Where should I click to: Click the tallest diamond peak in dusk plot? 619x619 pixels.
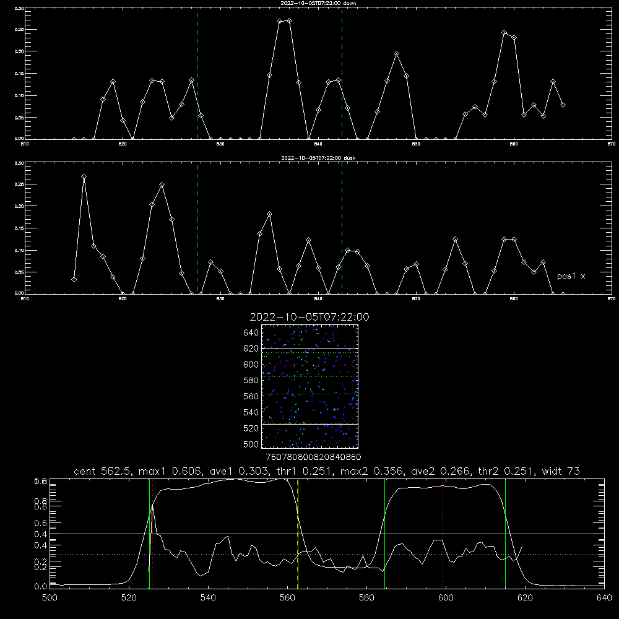[84, 177]
